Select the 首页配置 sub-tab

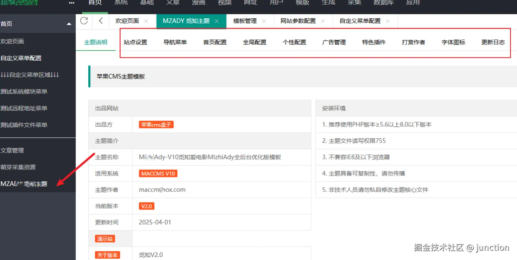coord(215,42)
